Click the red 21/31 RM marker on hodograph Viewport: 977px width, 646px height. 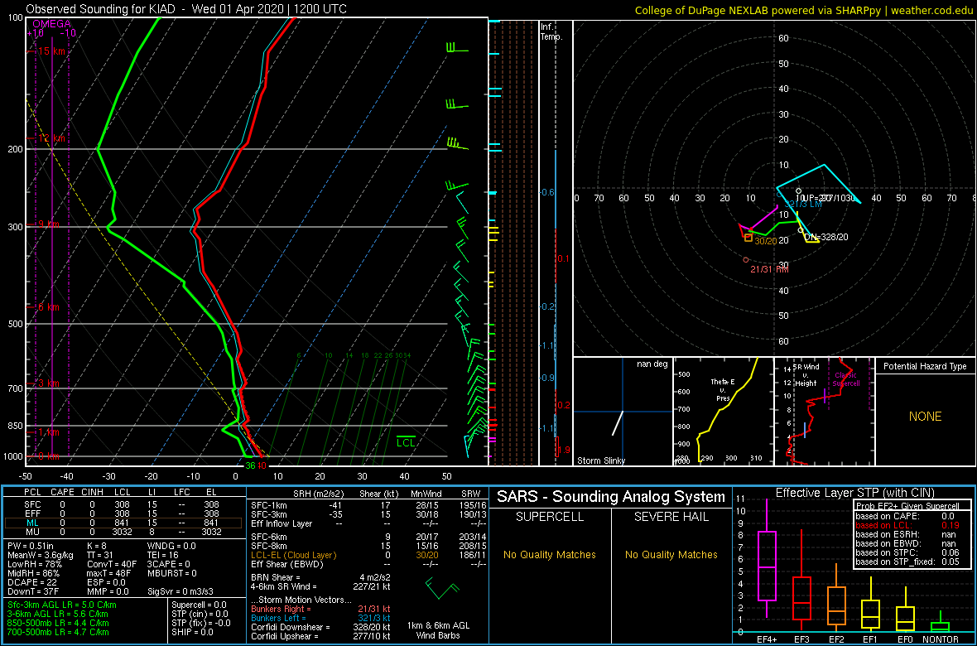point(746,259)
